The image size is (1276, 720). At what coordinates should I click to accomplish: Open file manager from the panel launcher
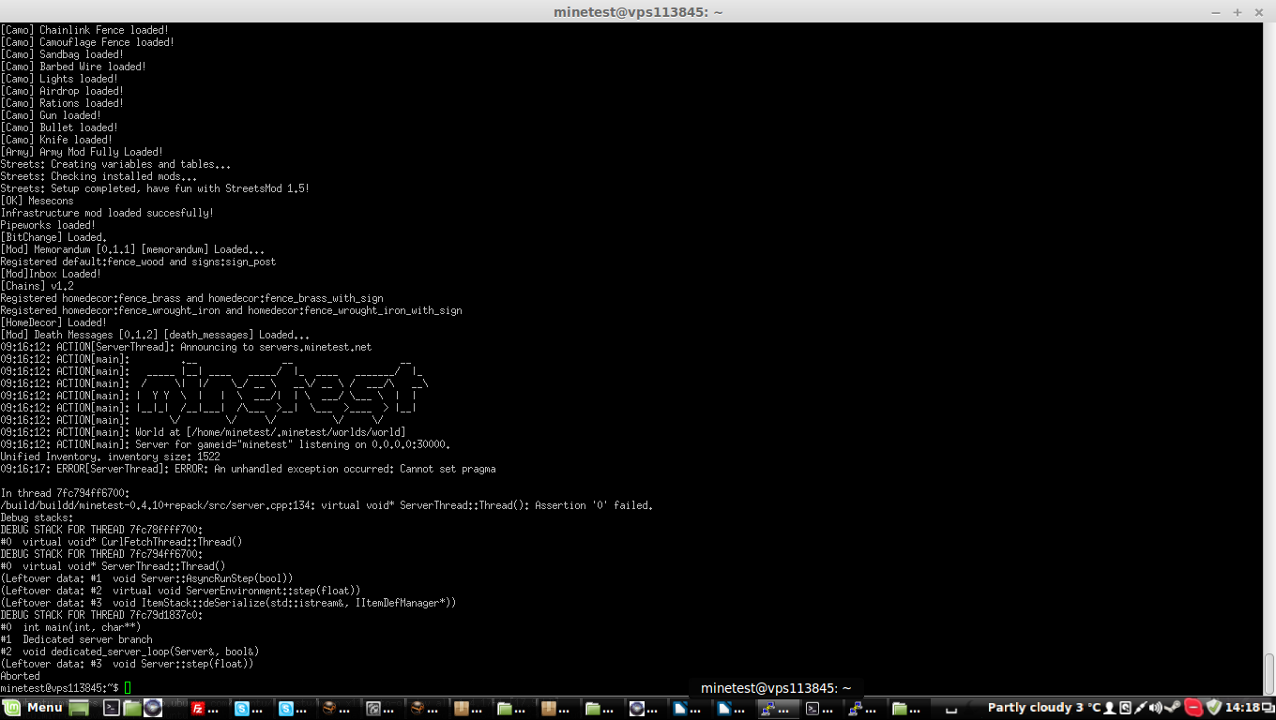point(131,708)
